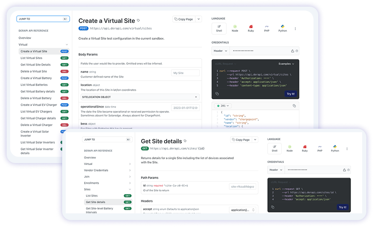Open Get Site-level Battery Intervals entry
This screenshot has width=373, height=227.
click(x=108, y=210)
